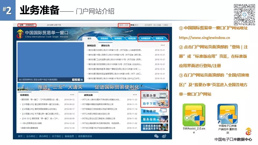This screenshot has width=258, height=145.
Task: Click 设为首页 link
Action: point(148,25)
